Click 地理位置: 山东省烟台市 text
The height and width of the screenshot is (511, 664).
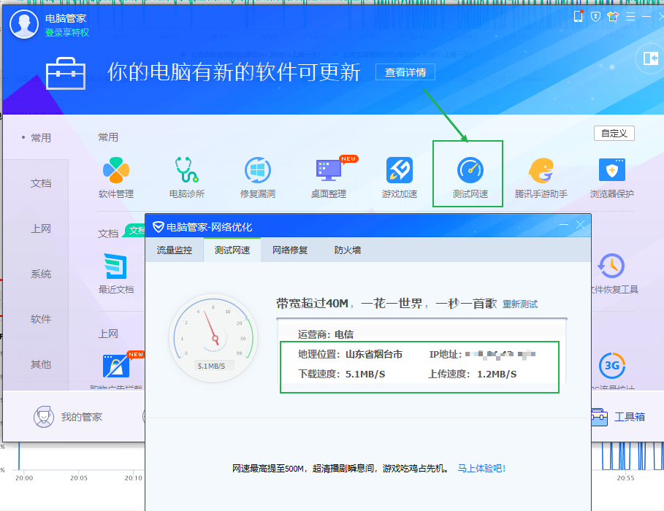point(350,354)
